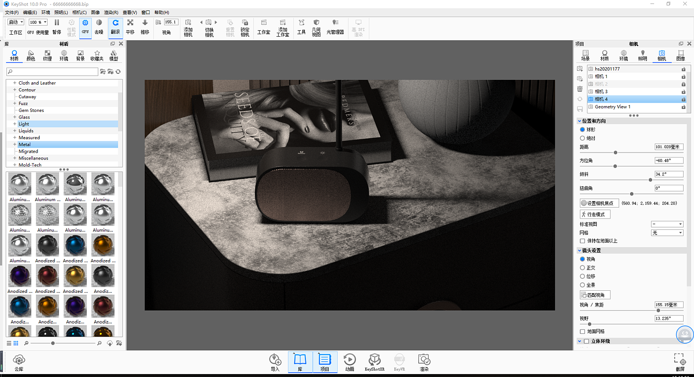Click the 导入 import icon
The image size is (694, 377).
point(275,362)
